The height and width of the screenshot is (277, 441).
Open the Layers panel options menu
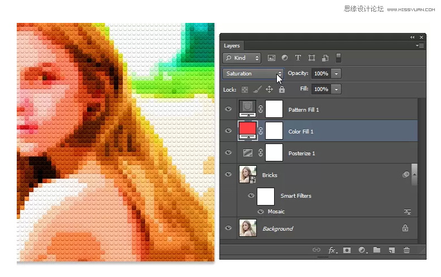(x=420, y=46)
